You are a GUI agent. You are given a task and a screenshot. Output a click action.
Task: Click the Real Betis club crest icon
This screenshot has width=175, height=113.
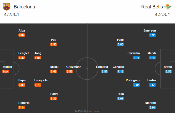point(168,7)
